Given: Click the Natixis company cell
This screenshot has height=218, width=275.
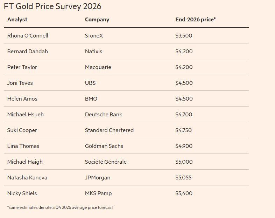Looking at the screenshot, I should (x=93, y=51).
